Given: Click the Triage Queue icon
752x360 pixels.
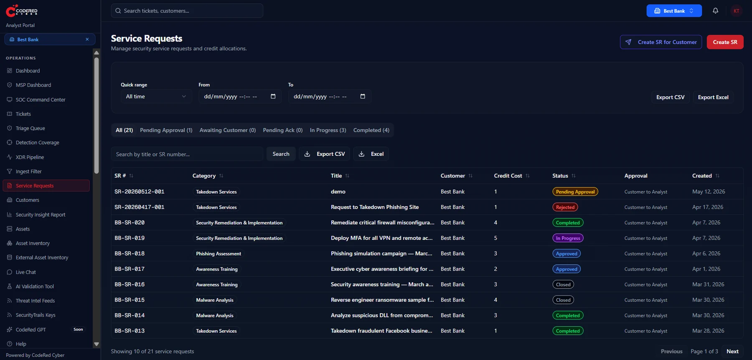Looking at the screenshot, I should tap(10, 128).
